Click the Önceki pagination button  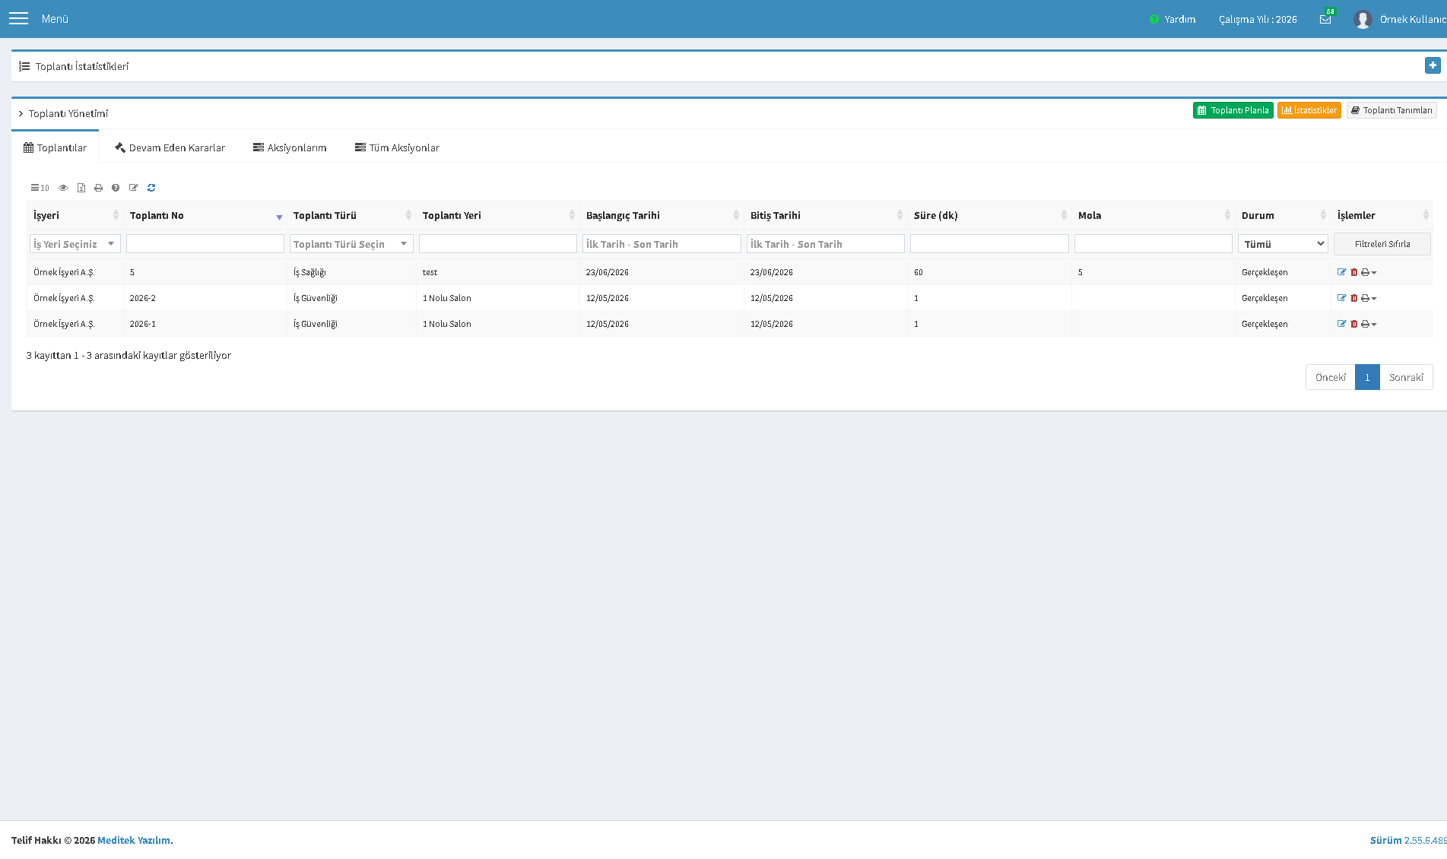click(1331, 377)
